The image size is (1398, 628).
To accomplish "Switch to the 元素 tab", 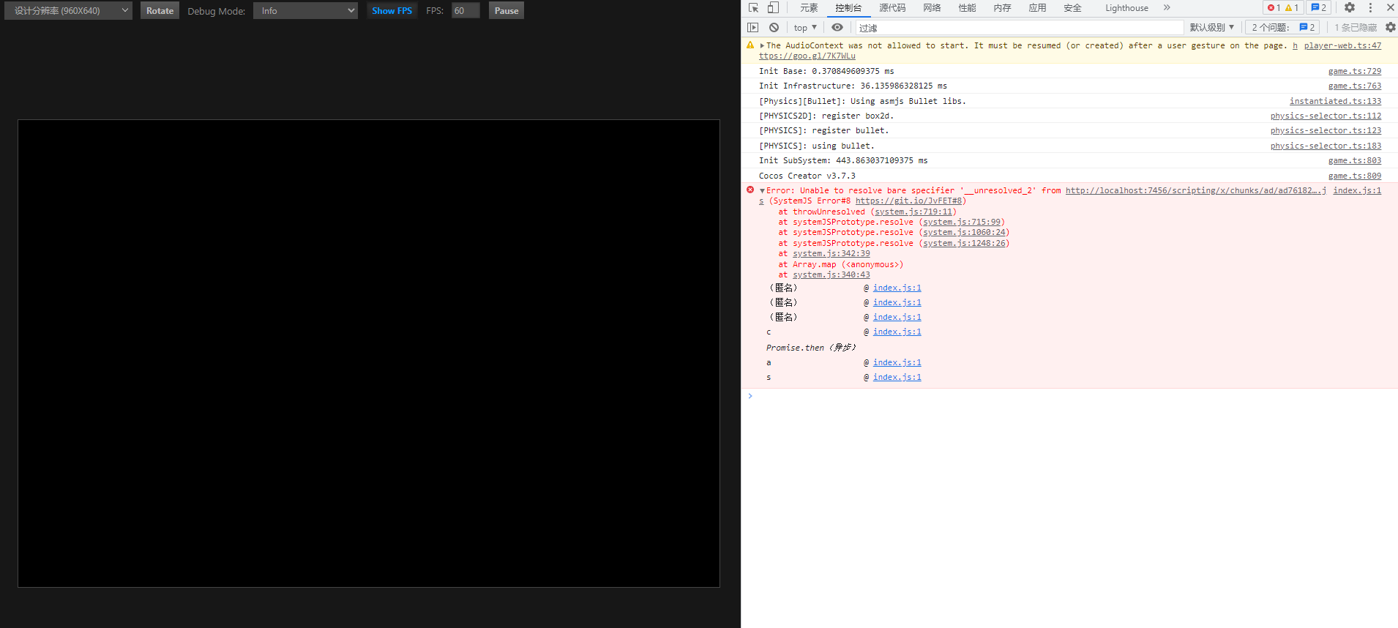I will click(809, 8).
